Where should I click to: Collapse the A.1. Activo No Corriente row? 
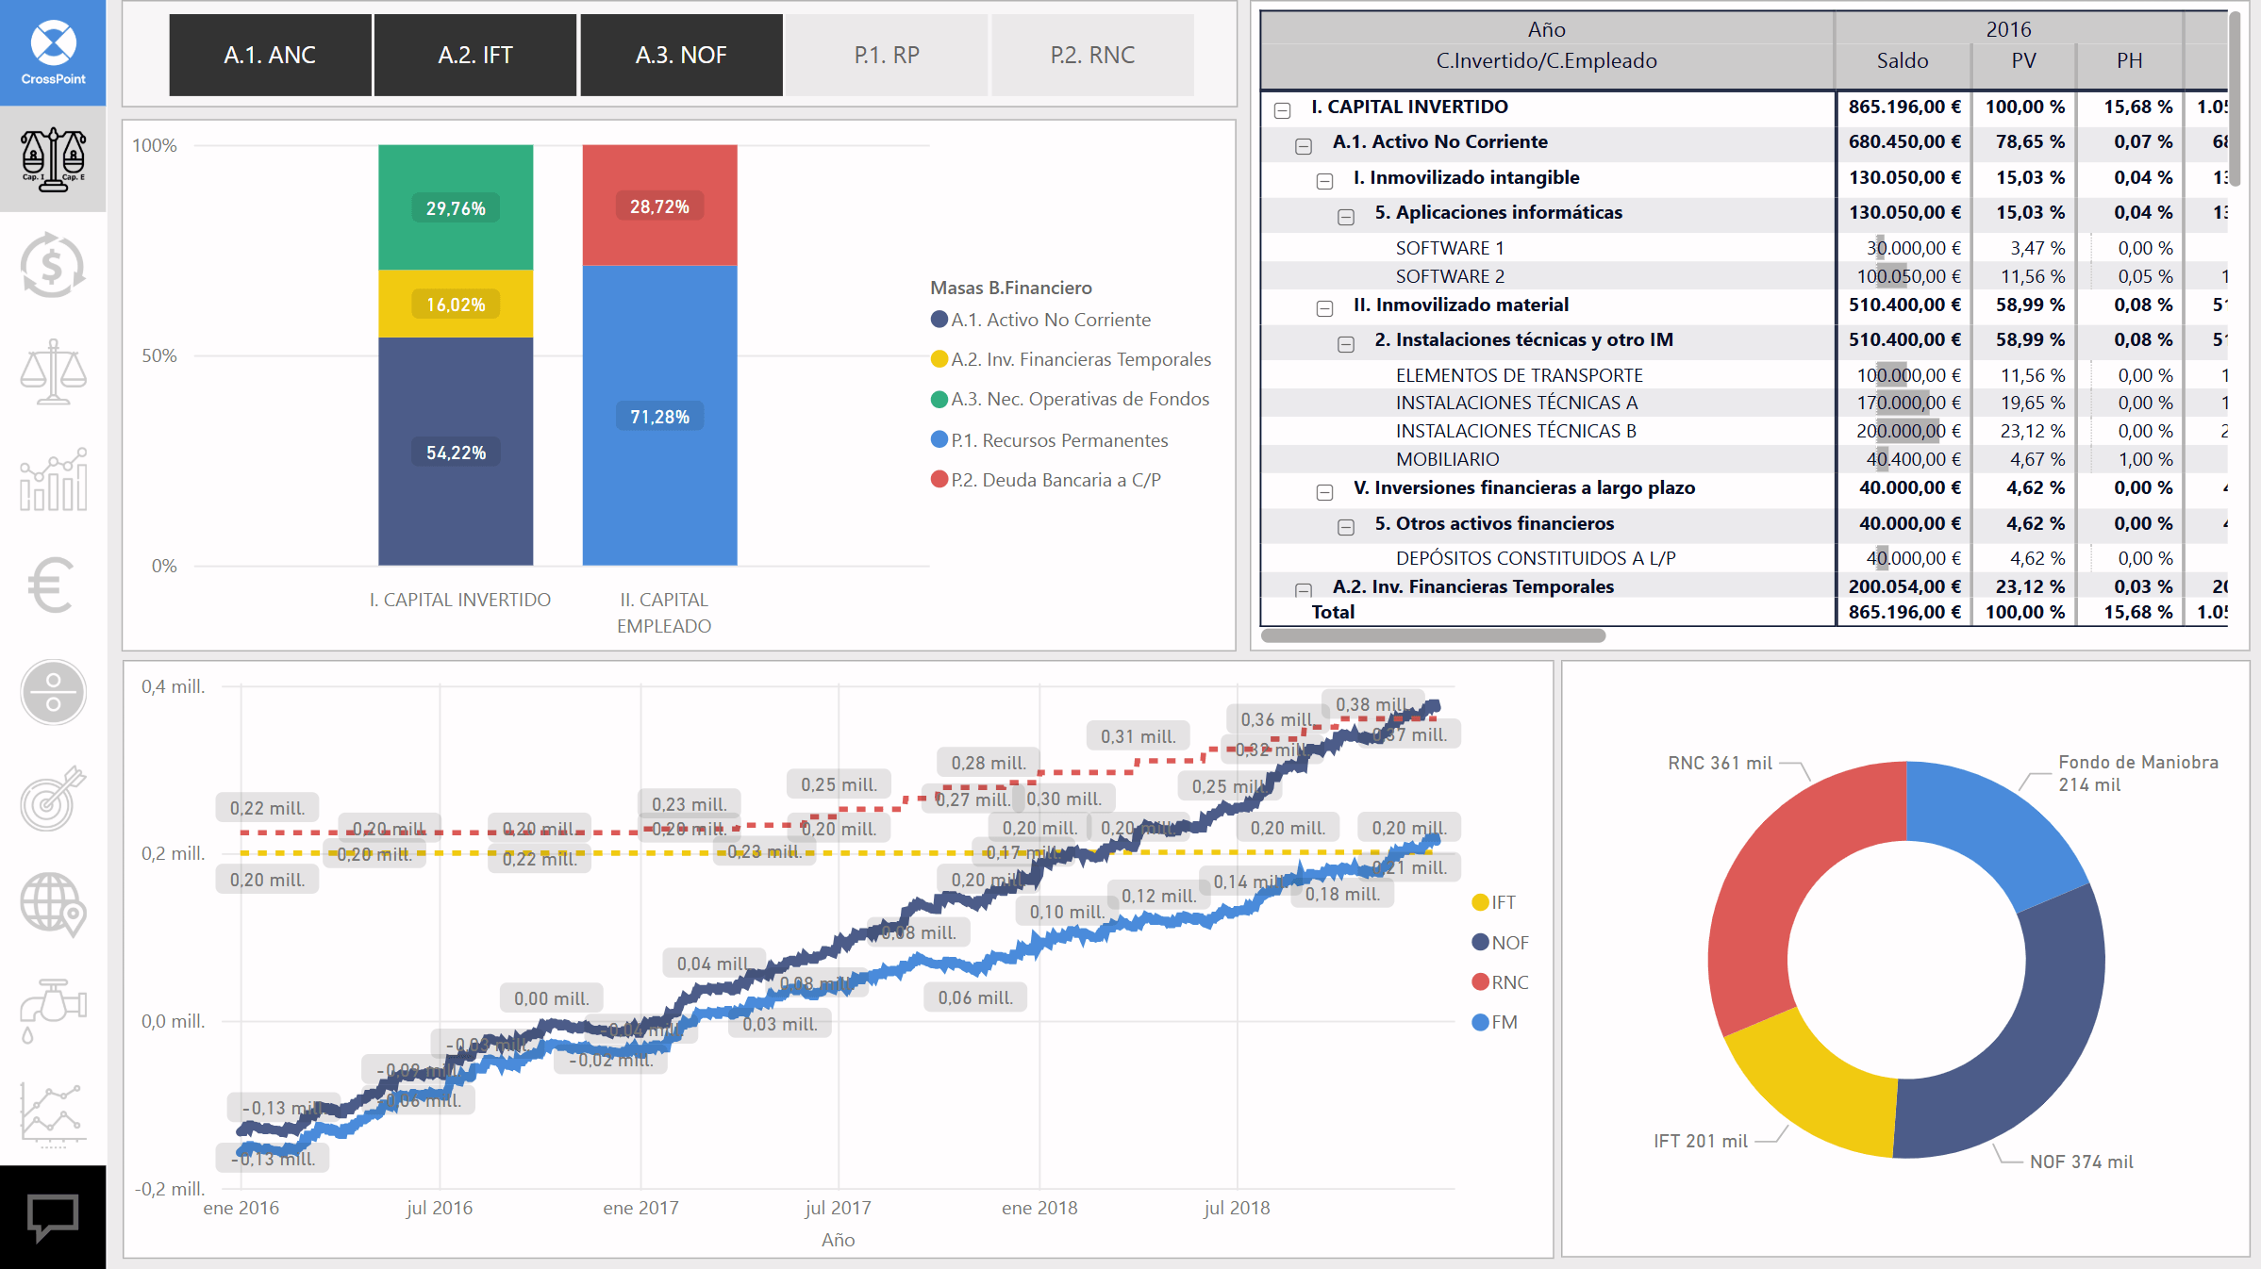click(x=1304, y=146)
